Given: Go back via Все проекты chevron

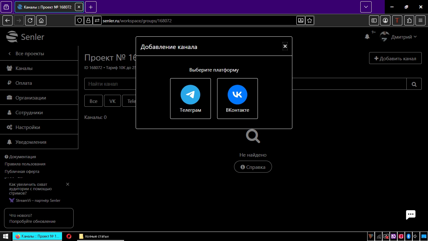Looking at the screenshot, I should tap(10, 54).
